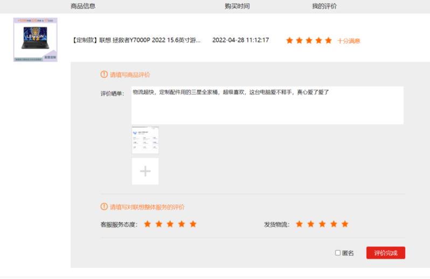Click the 评价完成 submit button
This screenshot has width=430, height=279.
385,253
